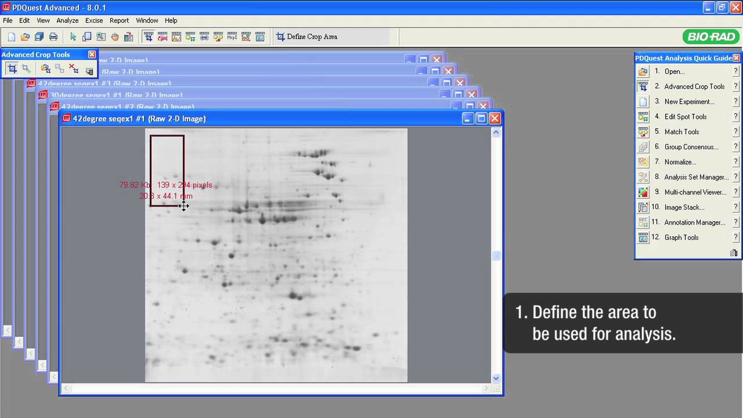743x418 pixels.
Task: Show help for the Open step
Action: [x=735, y=71]
